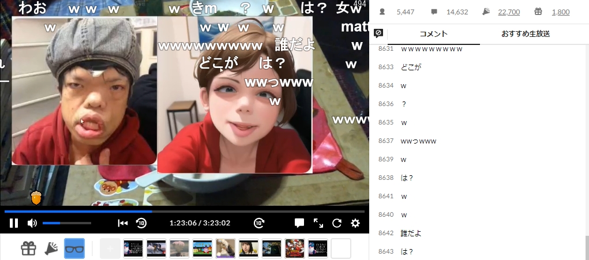Screen dimensions: 589x260
Task: Toggle on-screen comment display
Action: tap(299, 223)
